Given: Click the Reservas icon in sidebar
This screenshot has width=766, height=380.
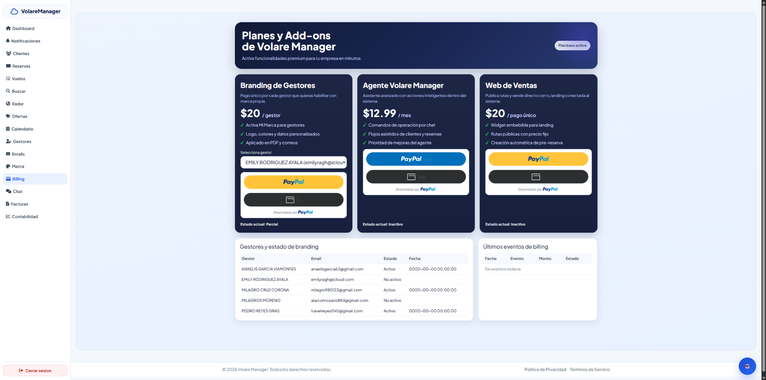Looking at the screenshot, I should pos(8,66).
